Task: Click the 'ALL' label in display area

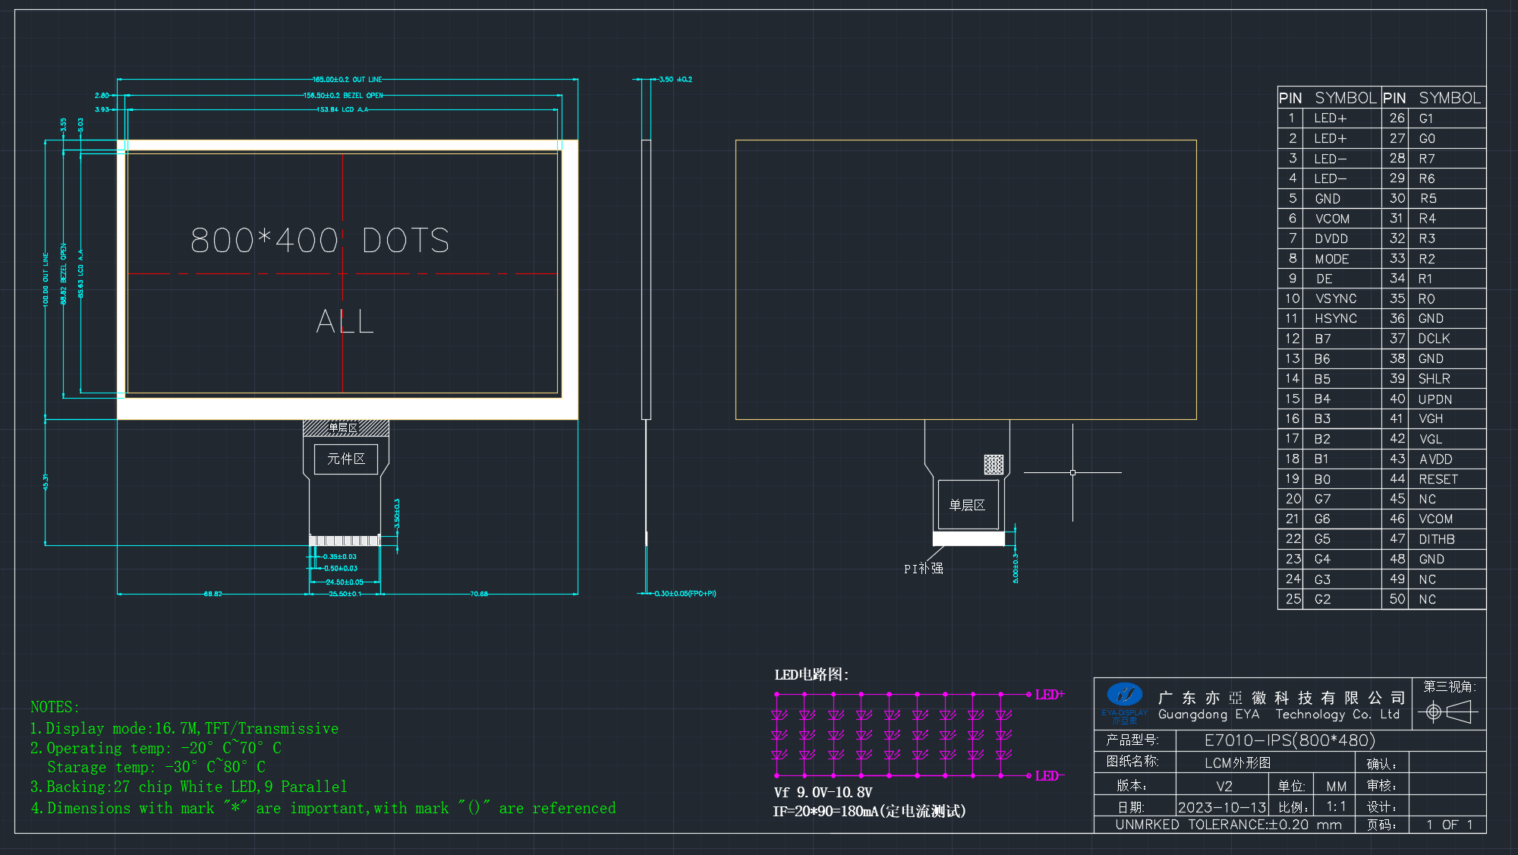Action: [x=345, y=320]
